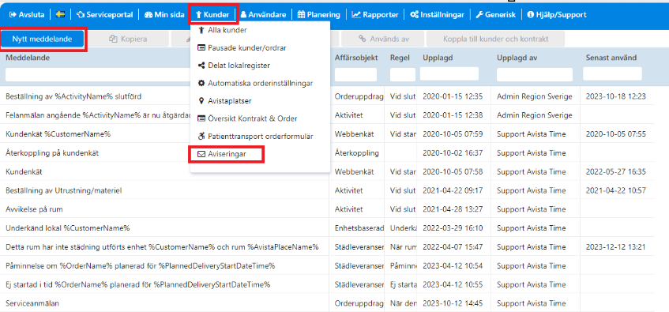The image size is (669, 312).
Task: Open Min sida in the top menu
Action: (x=164, y=14)
